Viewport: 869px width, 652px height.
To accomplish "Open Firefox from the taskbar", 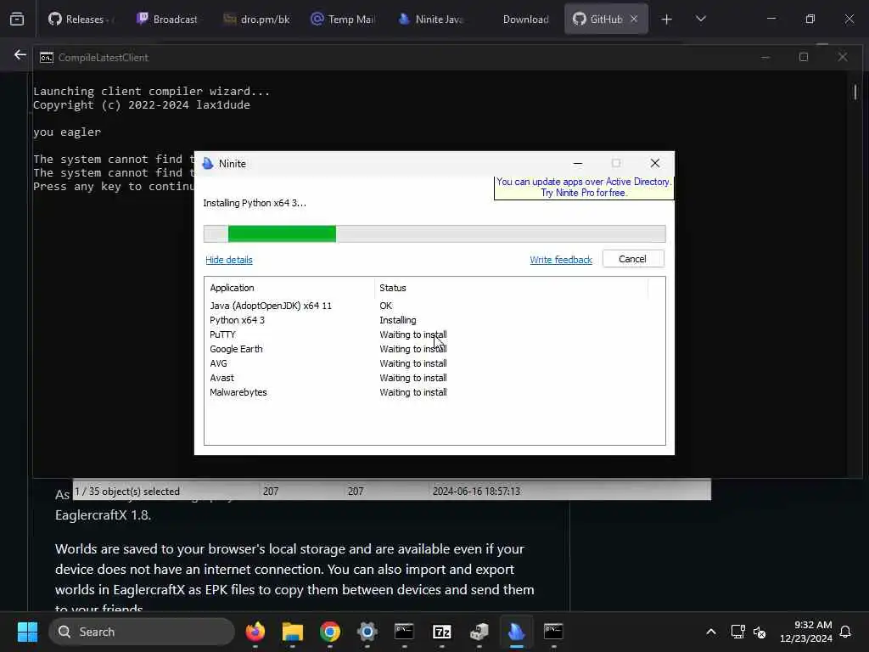I will tap(255, 632).
